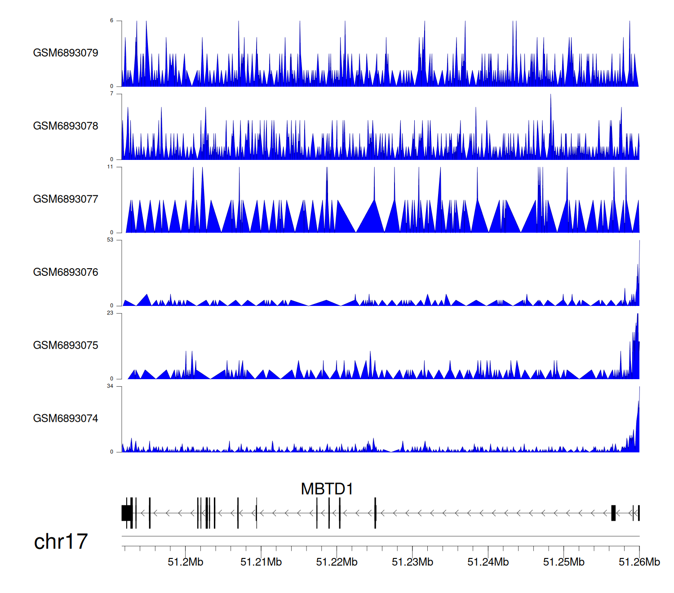Screen dimensions: 674x593
Task: Click the 51.25Mb axis tick label
Action: pos(563,562)
